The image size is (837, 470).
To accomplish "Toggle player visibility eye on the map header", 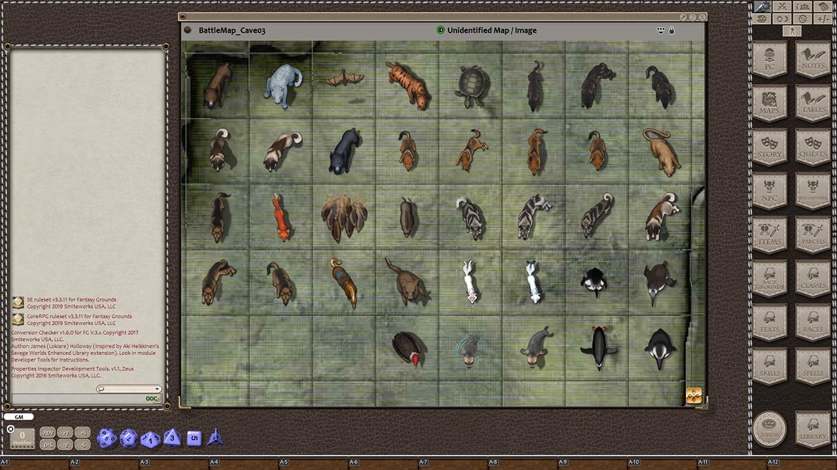I will click(660, 30).
